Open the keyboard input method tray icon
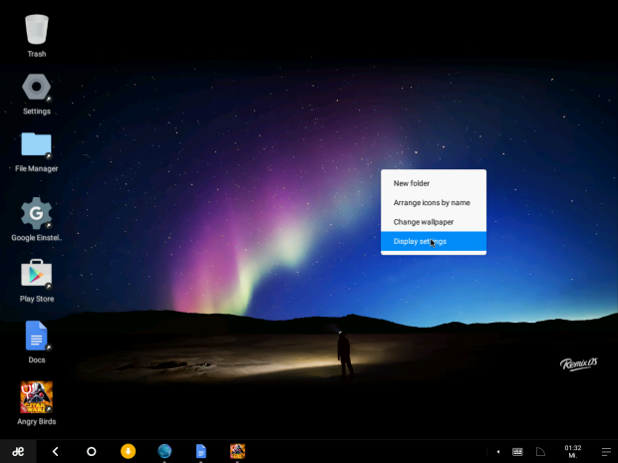 pos(517,452)
